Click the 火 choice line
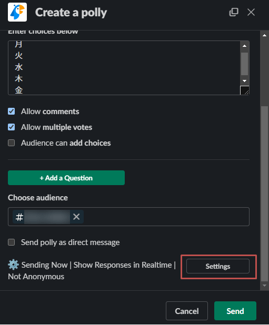This screenshot has width=269, height=325. coord(18,56)
